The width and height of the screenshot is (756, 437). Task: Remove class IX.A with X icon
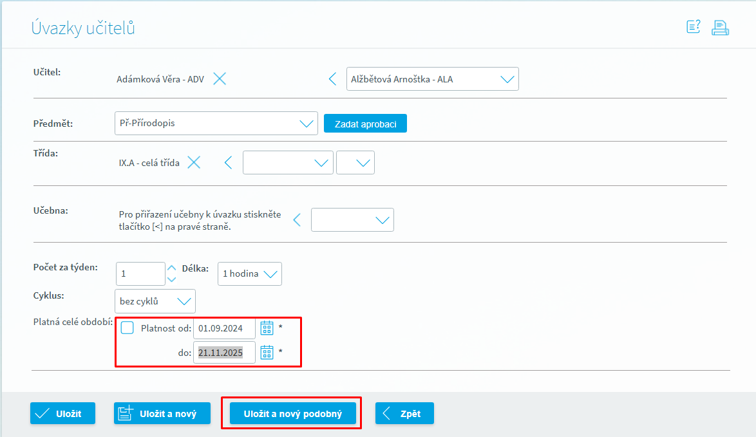194,163
